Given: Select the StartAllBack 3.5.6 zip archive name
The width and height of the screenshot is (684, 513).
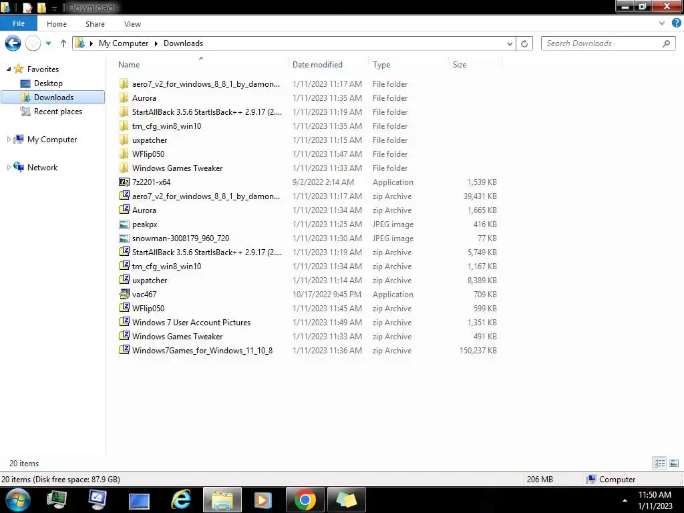Looking at the screenshot, I should [x=207, y=252].
